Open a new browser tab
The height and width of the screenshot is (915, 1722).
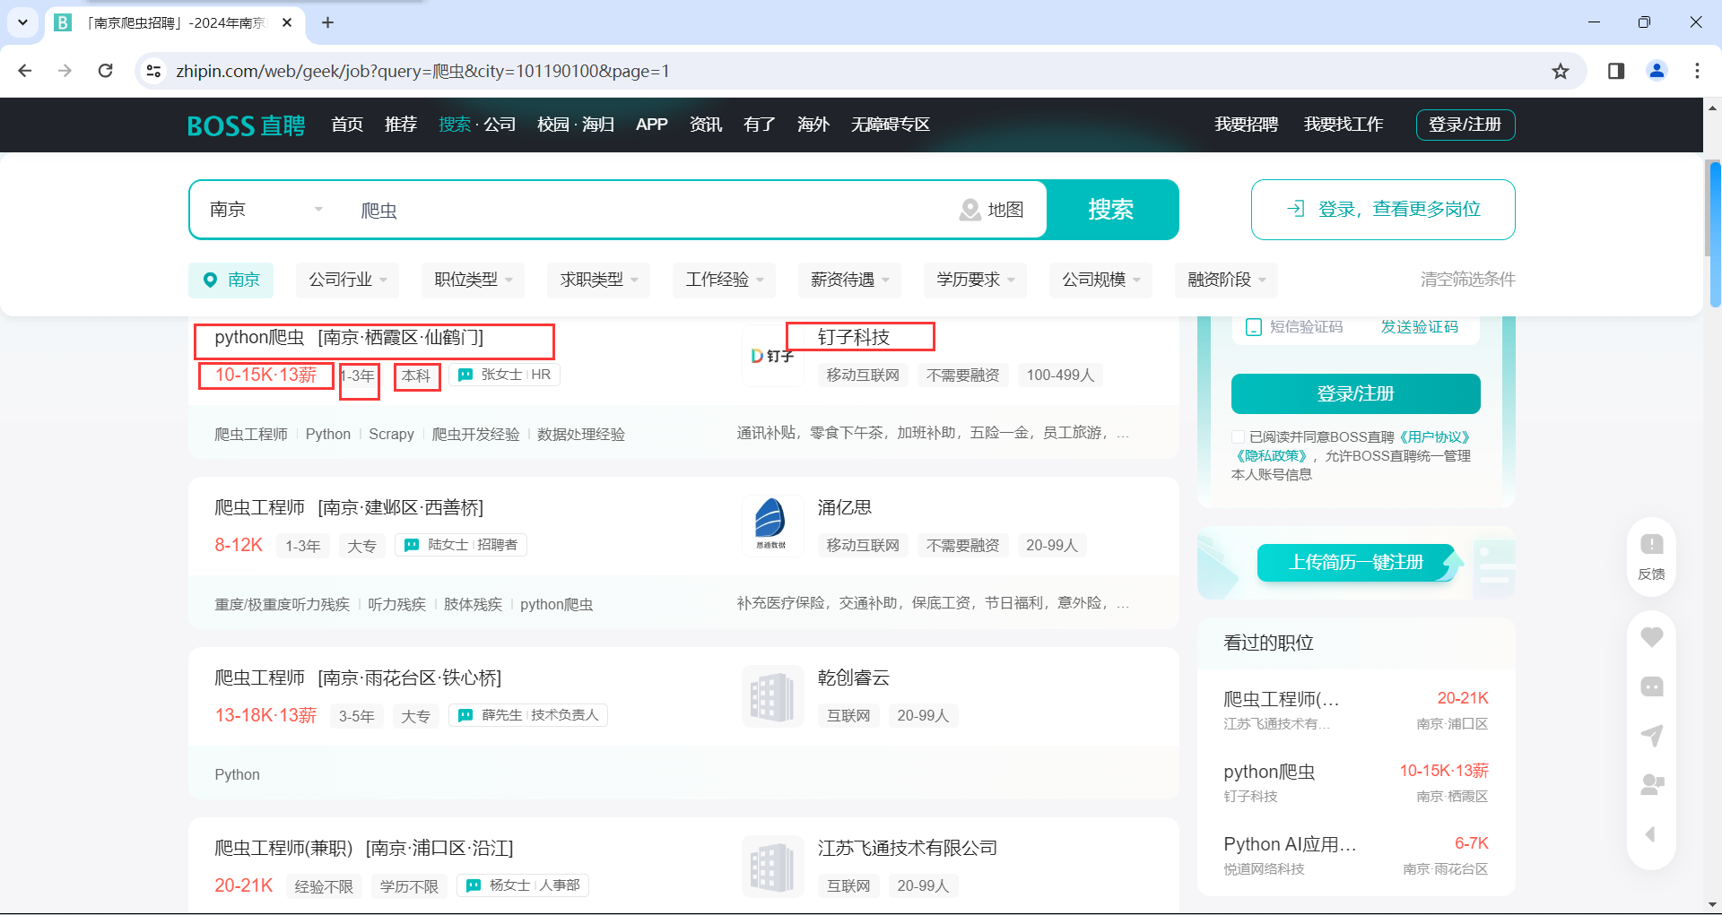click(x=327, y=22)
